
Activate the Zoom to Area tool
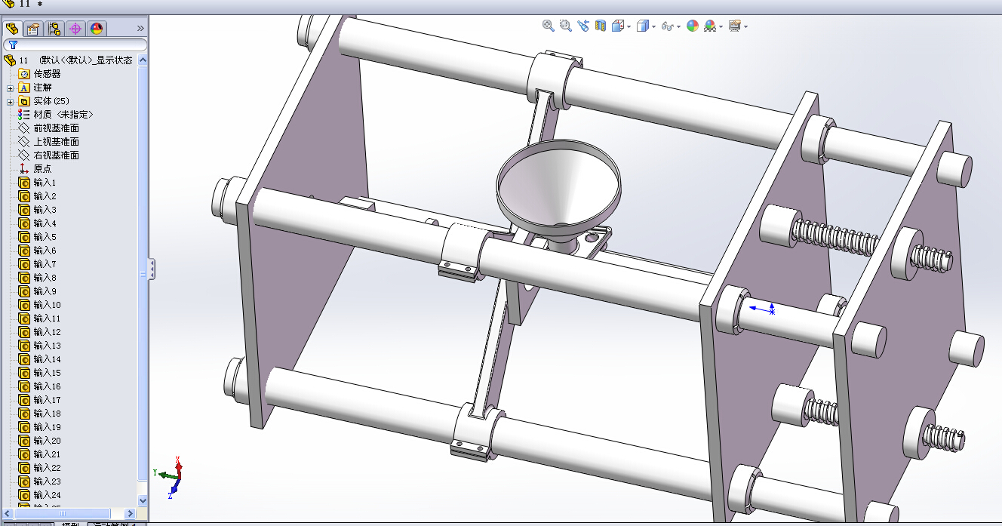coord(566,26)
